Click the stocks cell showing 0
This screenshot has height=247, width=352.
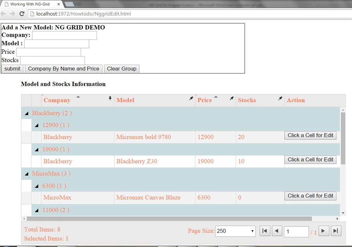point(260,198)
